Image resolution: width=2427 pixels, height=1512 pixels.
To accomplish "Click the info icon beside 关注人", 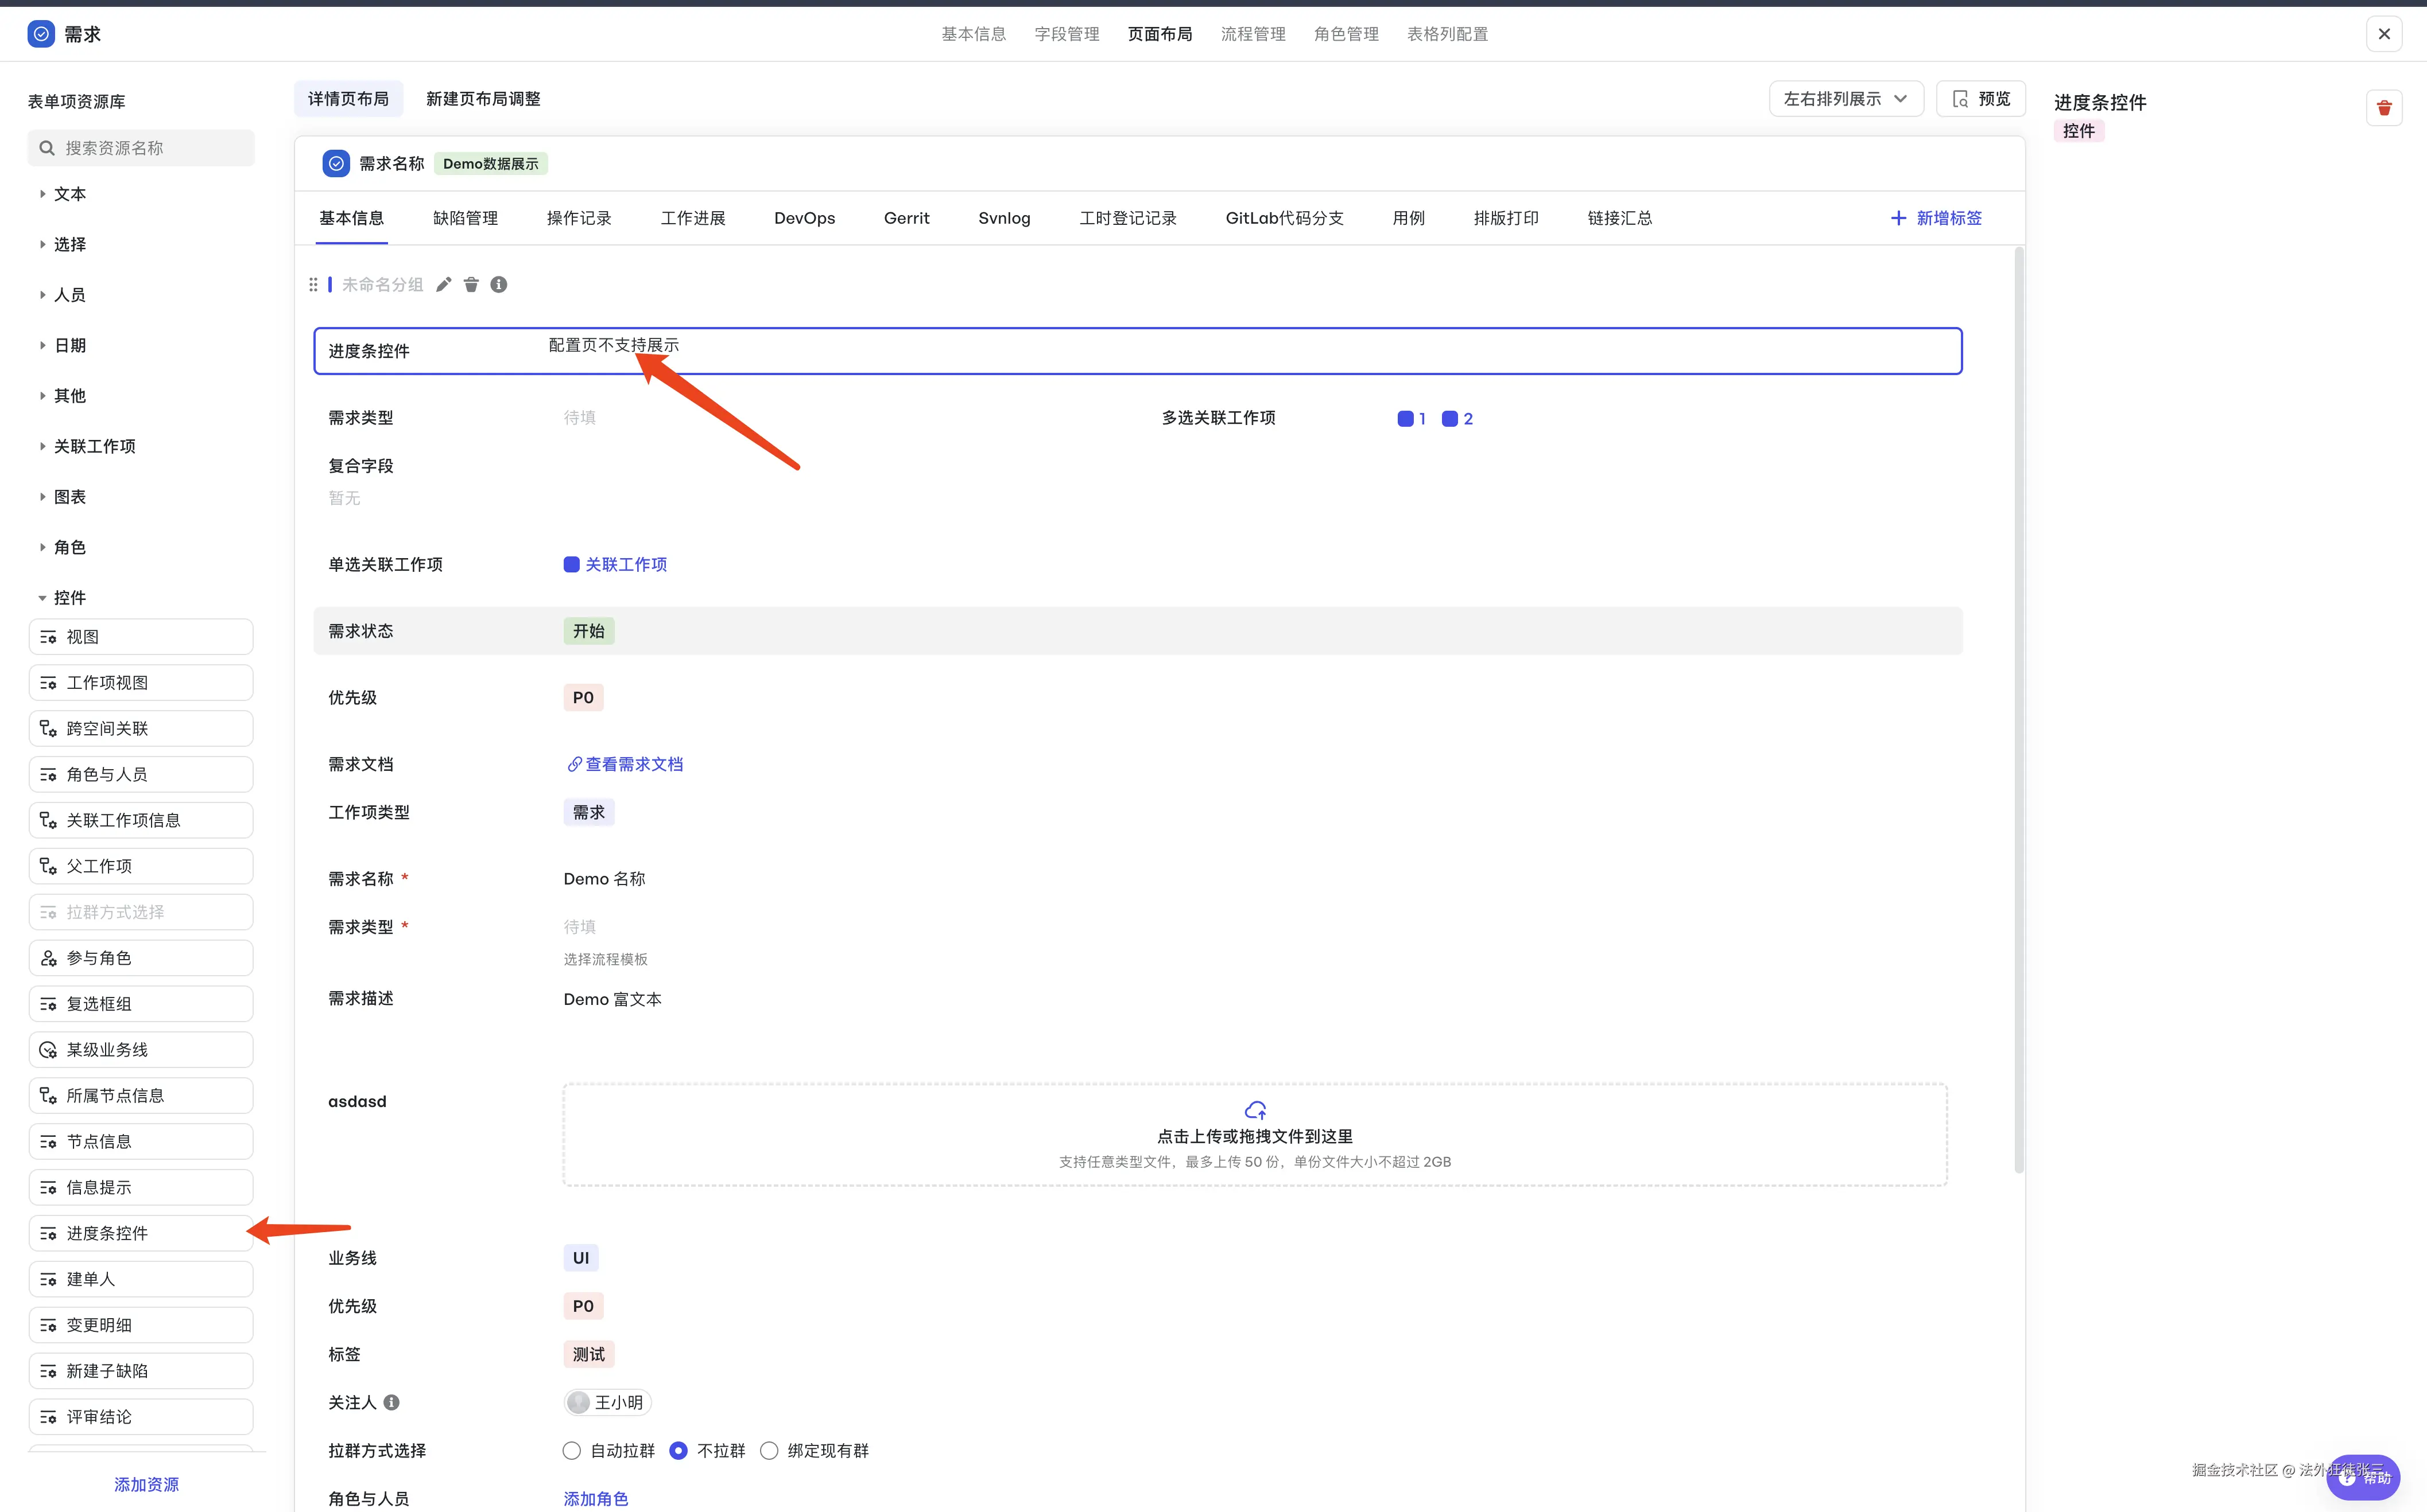I will [392, 1402].
